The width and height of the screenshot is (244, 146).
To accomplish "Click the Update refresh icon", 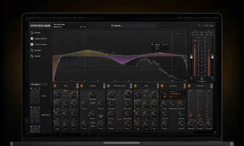I will [x=32, y=56].
